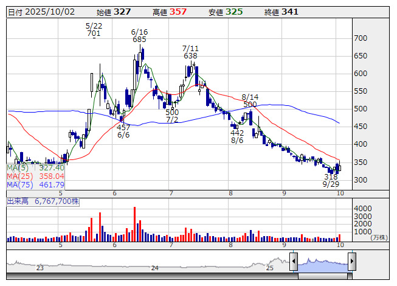Click the right range handle arrow
The width and height of the screenshot is (397, 286).
352,262
